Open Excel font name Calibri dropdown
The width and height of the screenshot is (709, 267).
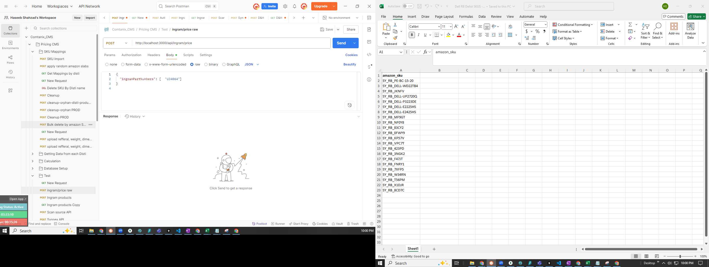(x=439, y=27)
